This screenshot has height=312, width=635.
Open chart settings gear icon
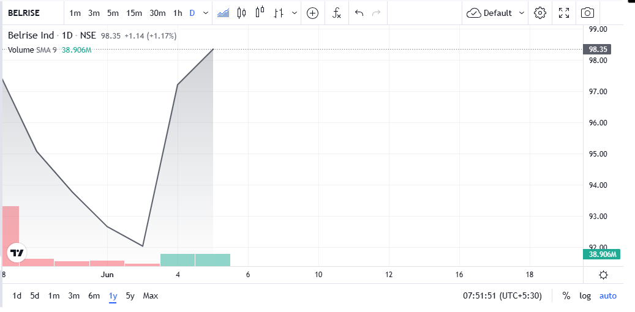[540, 13]
